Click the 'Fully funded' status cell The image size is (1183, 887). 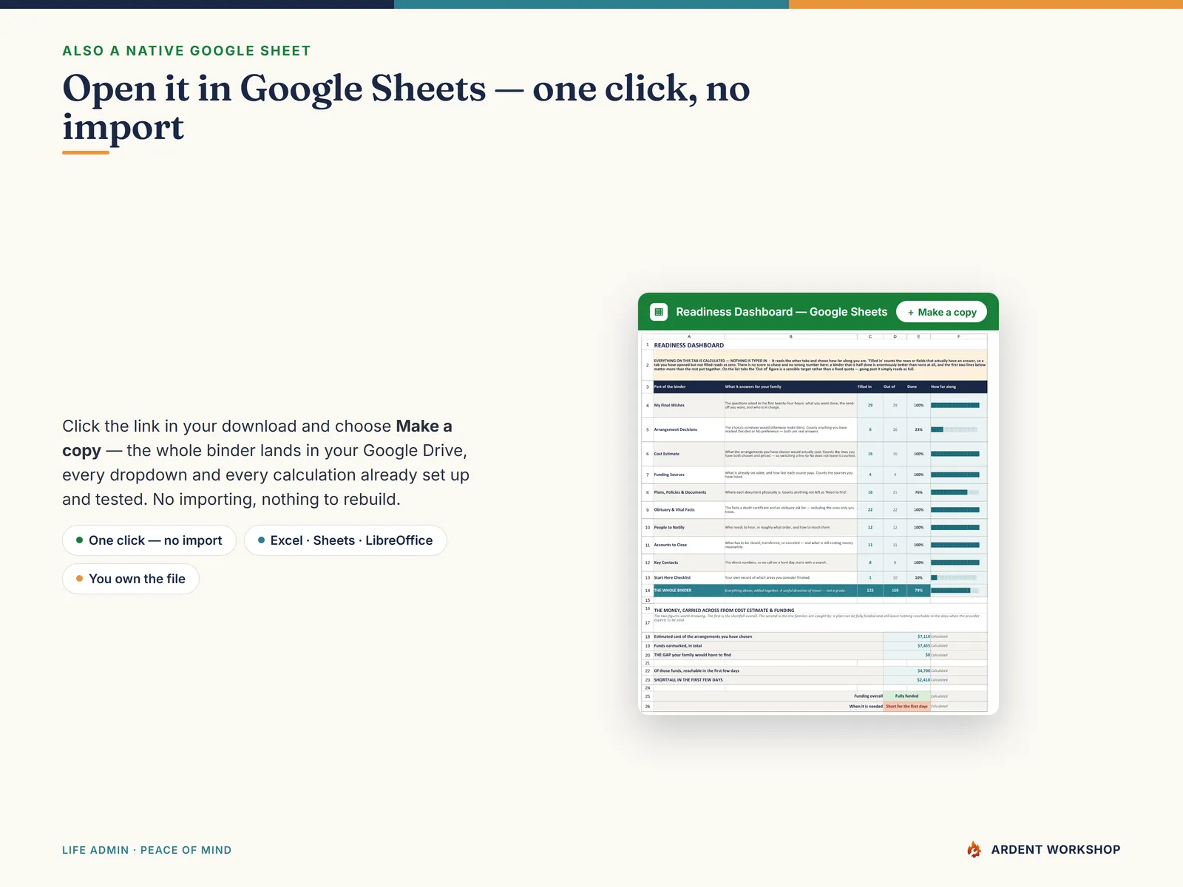(906, 696)
